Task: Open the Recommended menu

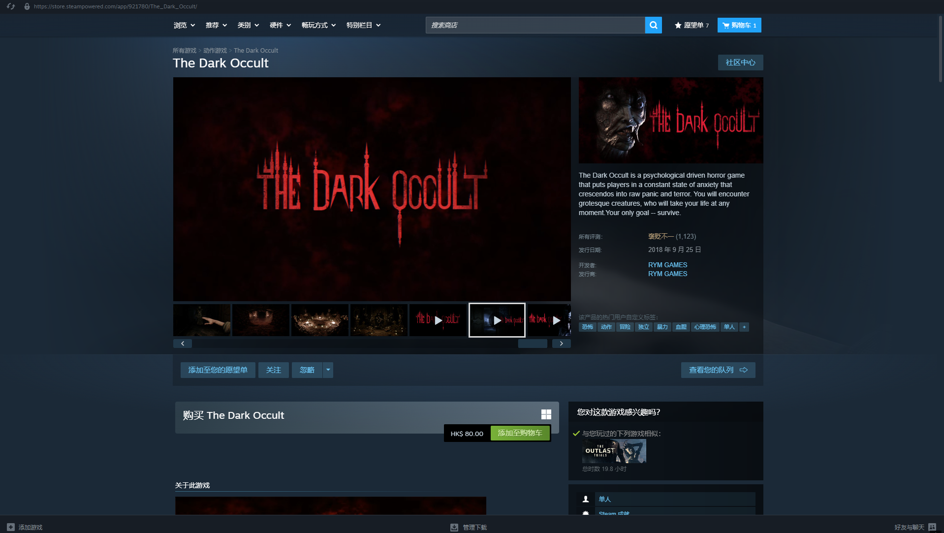Action: coord(216,25)
